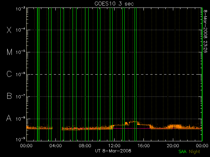Click the 04:00 time axis label
This screenshot has width=210, height=157.
click(55, 146)
